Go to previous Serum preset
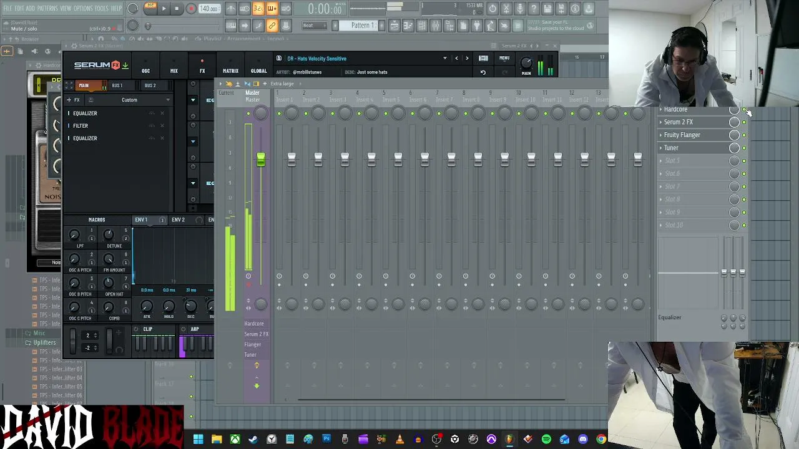Screen dimensions: 799x449 (456, 59)
